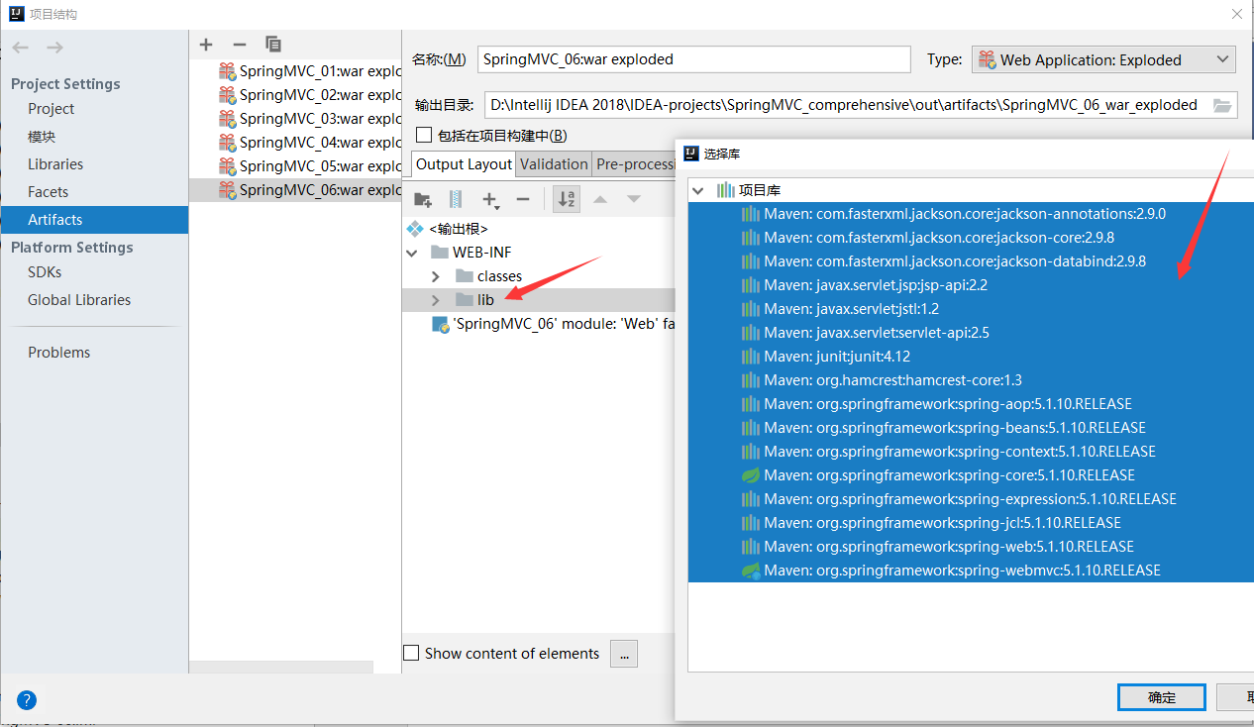
Task: Click the SpringMVC_06 module Web facet icon
Action: (x=441, y=325)
